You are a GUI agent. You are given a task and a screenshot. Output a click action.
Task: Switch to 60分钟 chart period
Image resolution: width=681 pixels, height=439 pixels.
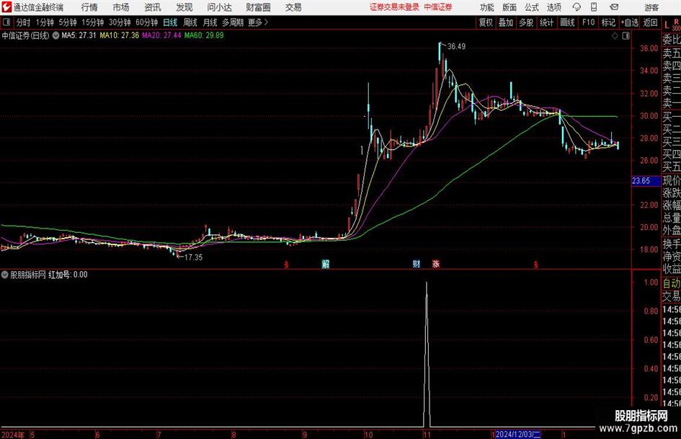coord(147,22)
